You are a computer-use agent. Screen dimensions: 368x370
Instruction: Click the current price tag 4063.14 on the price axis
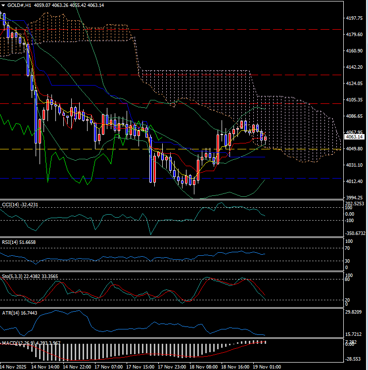pyautogui.click(x=354, y=137)
